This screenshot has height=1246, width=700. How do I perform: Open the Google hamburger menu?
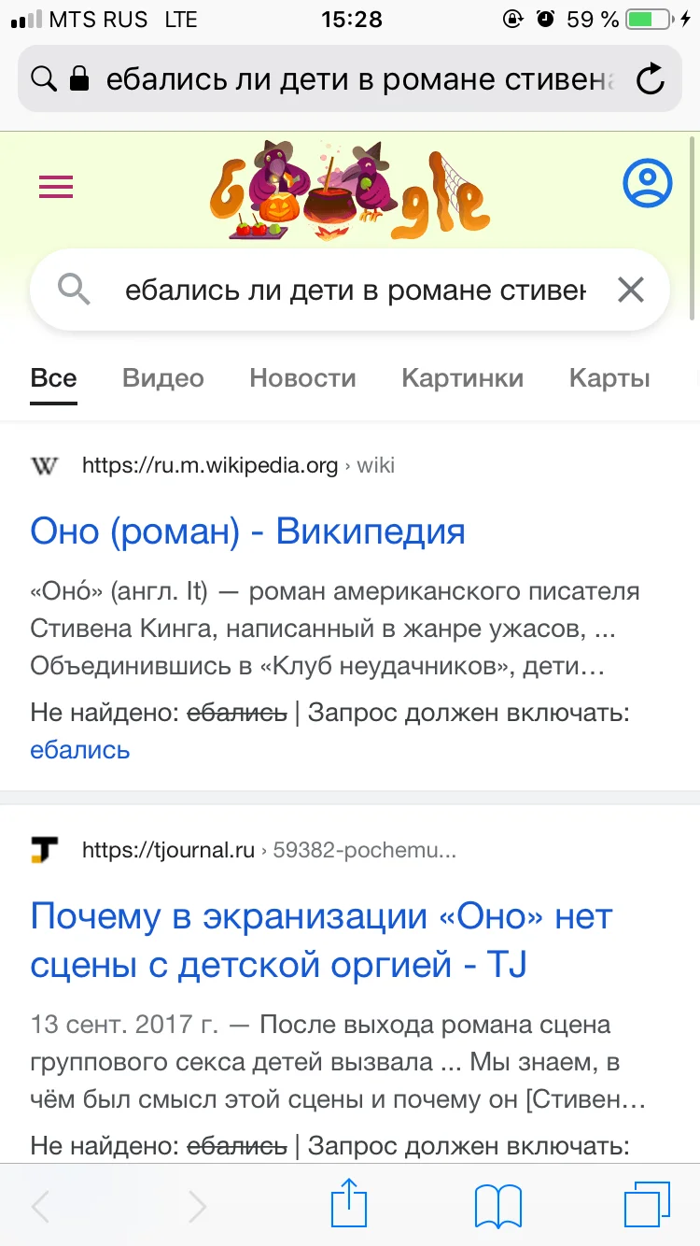pyautogui.click(x=55, y=188)
